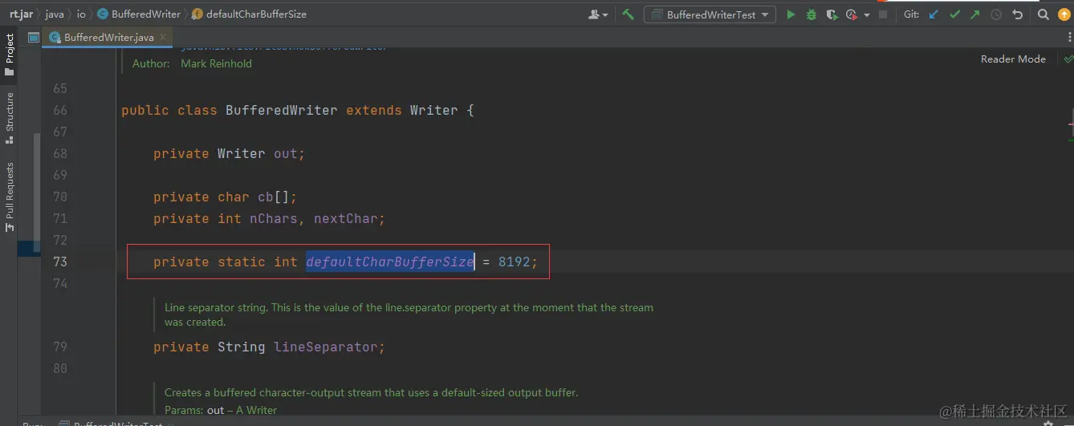
Task: Click the orange update arrow icon
Action: 1064,14
